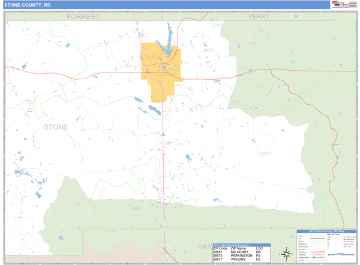Click the STONE county label
This screenshot has height=265, width=360.
(x=56, y=127)
